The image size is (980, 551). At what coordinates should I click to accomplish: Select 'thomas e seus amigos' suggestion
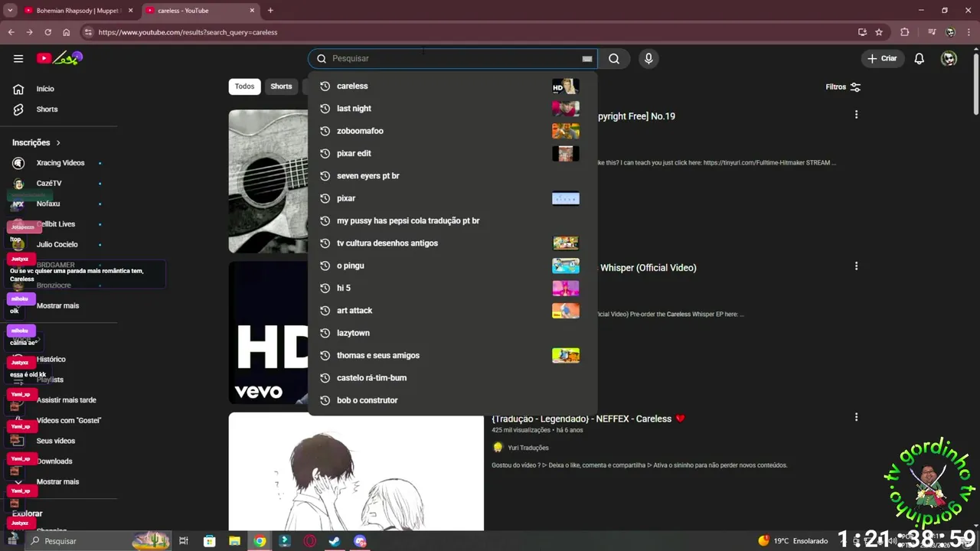[x=452, y=355]
